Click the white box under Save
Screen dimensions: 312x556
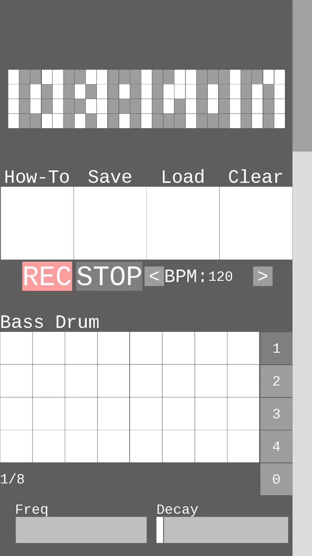pyautogui.click(x=110, y=223)
